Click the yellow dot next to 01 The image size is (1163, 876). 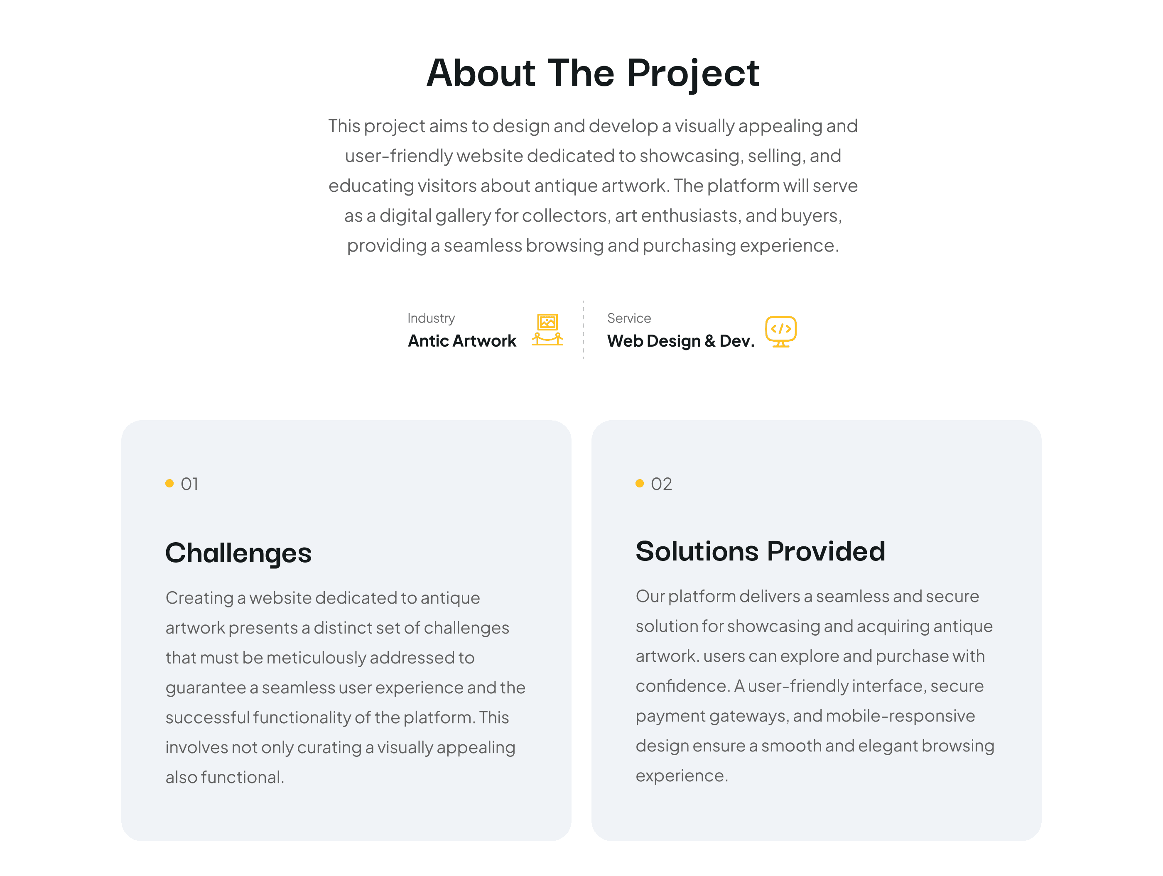click(x=169, y=483)
